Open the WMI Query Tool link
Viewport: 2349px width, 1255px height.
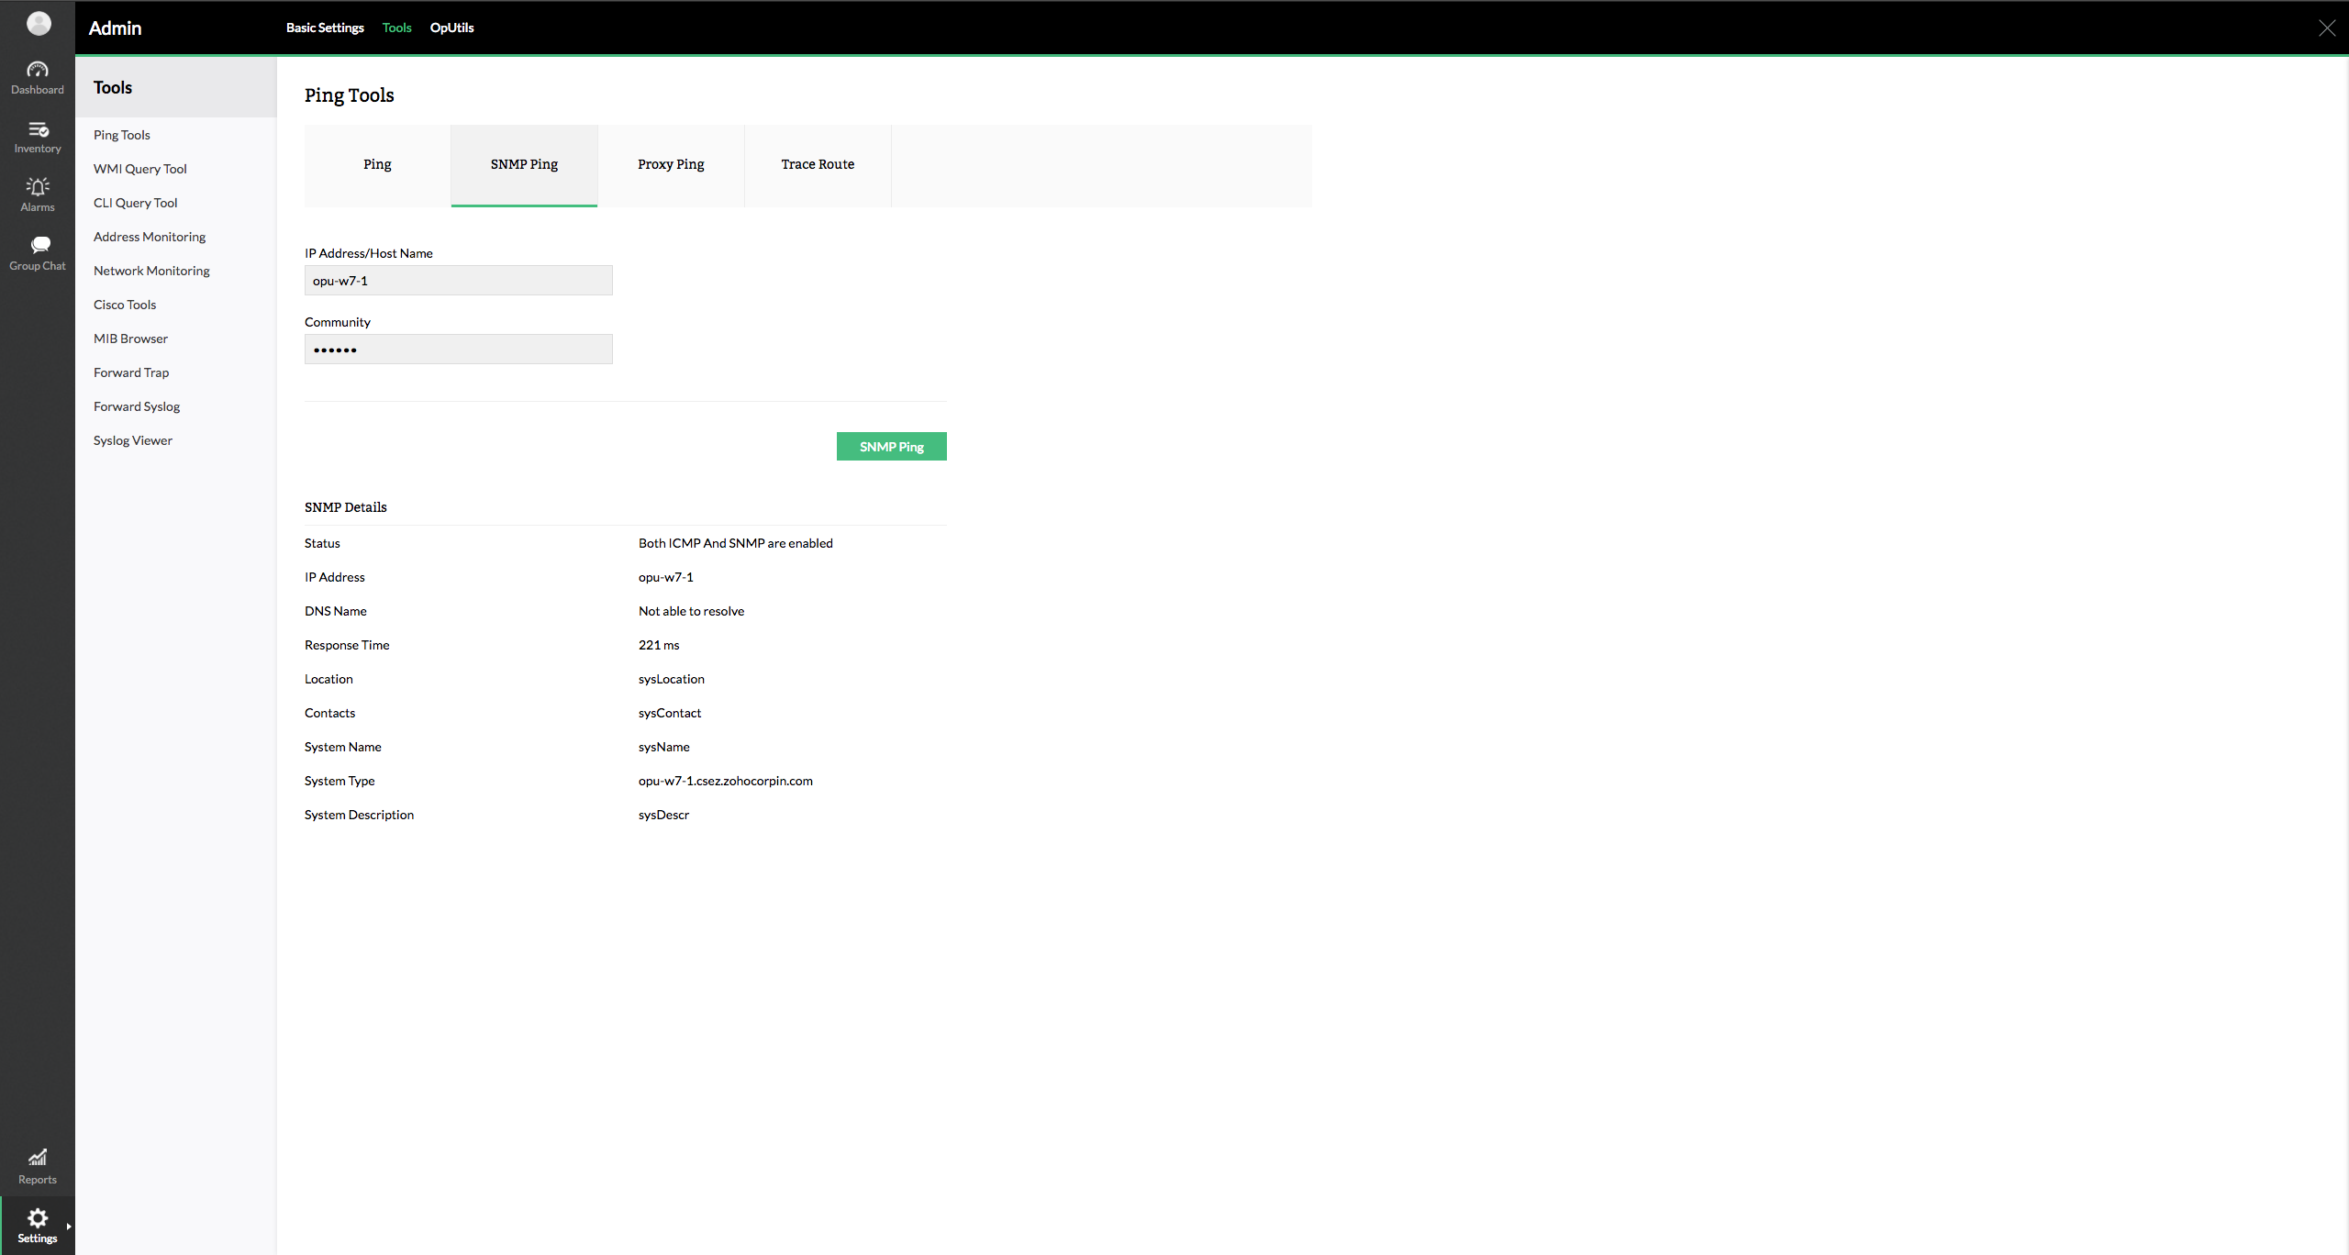click(x=139, y=169)
